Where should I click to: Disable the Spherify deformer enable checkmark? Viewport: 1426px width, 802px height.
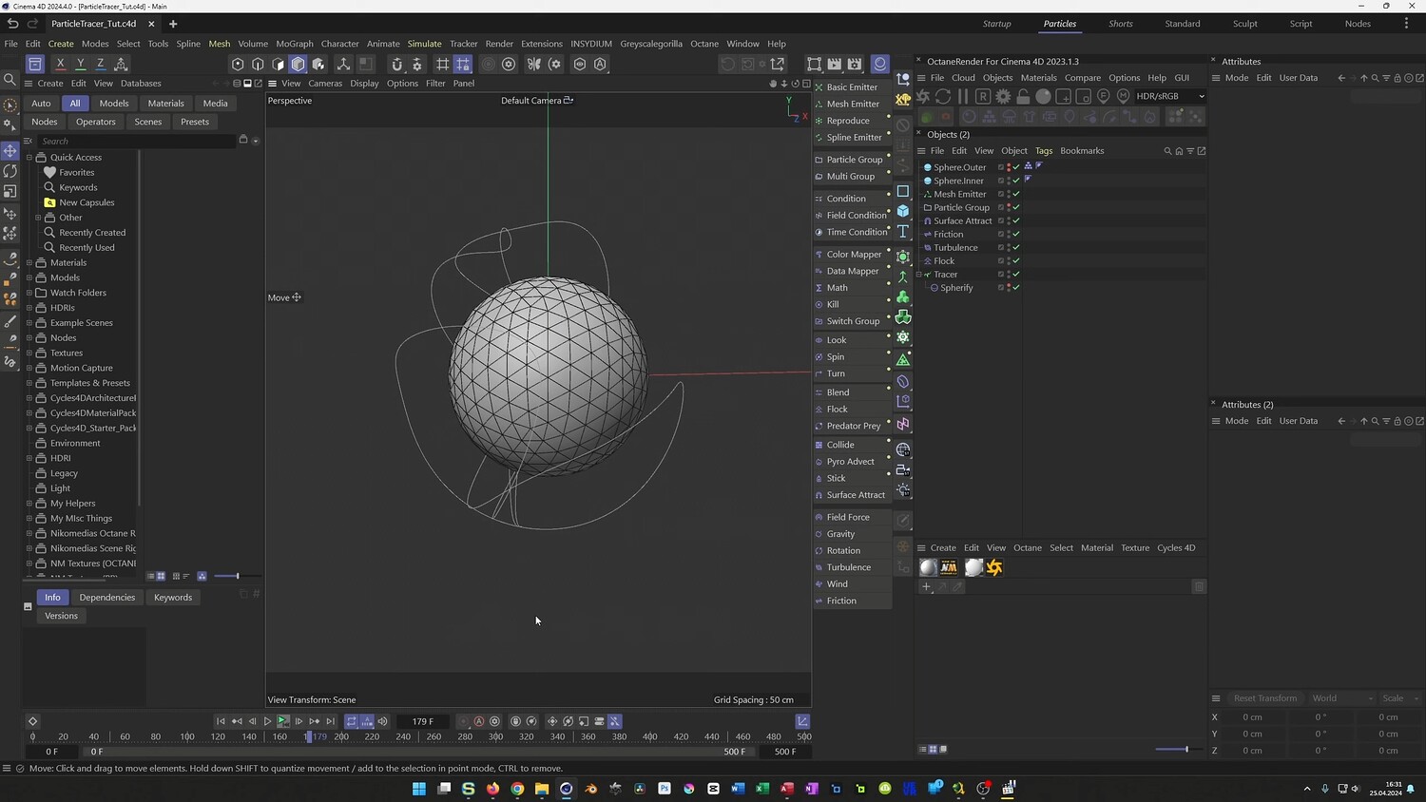(1016, 288)
